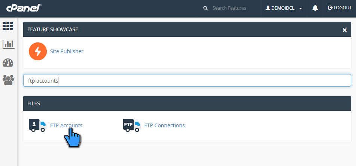Collapse the FILES section header
Screen dimensions: 356x166
(187, 103)
